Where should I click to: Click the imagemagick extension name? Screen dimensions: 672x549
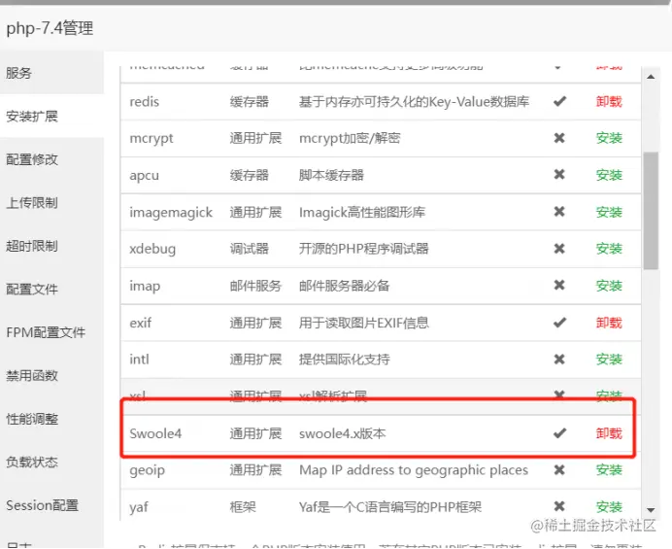click(x=171, y=213)
